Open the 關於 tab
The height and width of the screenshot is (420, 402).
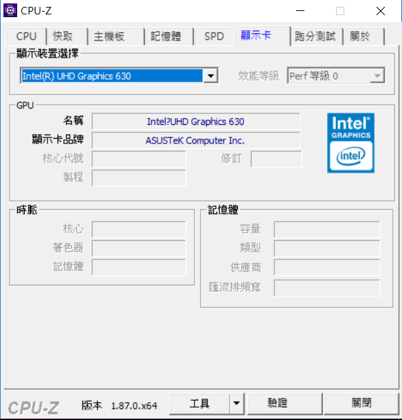coord(364,36)
